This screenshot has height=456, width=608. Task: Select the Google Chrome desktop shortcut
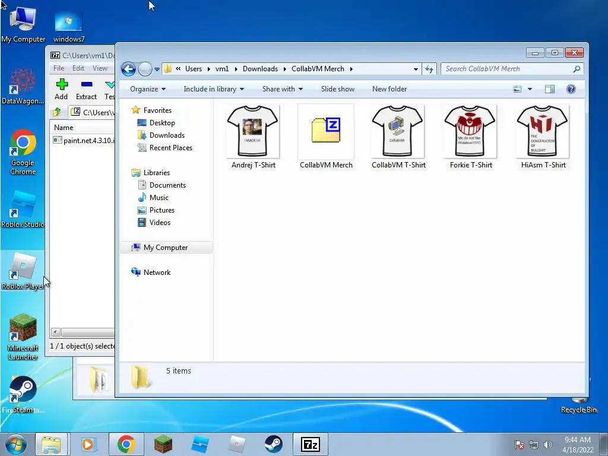(23, 152)
